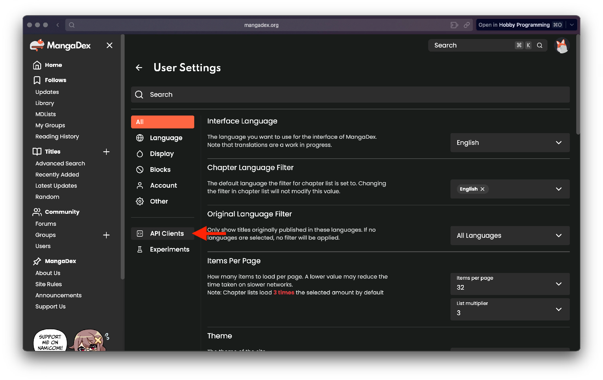Close the sidebar with X icon
The height and width of the screenshot is (380, 603).
(109, 45)
